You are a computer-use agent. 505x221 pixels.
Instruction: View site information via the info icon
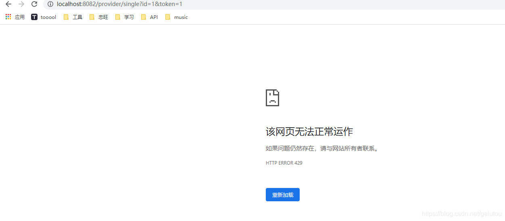[50, 4]
